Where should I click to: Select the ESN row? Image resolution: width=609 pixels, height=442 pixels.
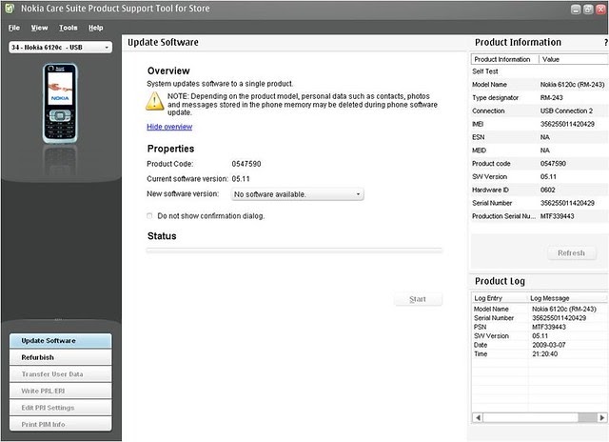540,137
